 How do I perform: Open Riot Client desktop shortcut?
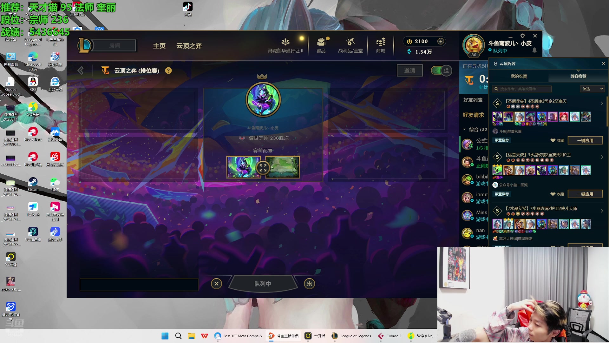33,134
